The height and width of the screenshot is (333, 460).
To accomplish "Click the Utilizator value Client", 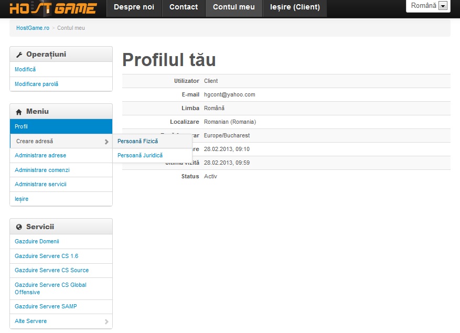I will click(x=211, y=81).
